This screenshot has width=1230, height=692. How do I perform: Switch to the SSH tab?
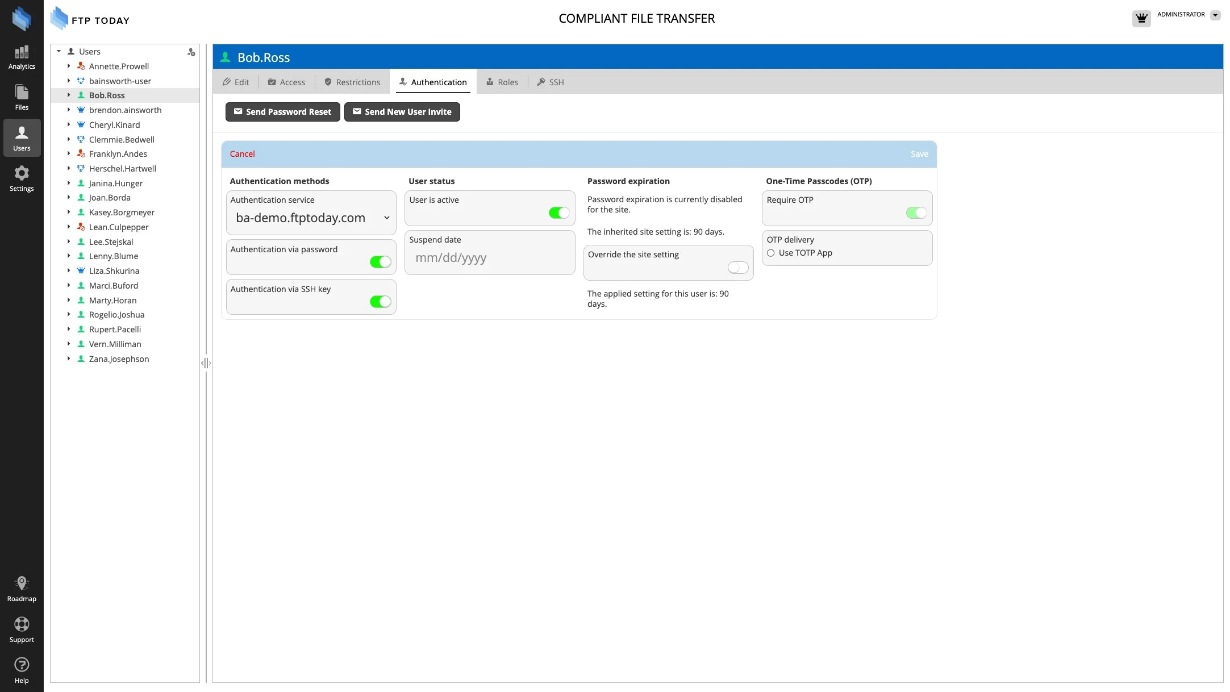[551, 82]
